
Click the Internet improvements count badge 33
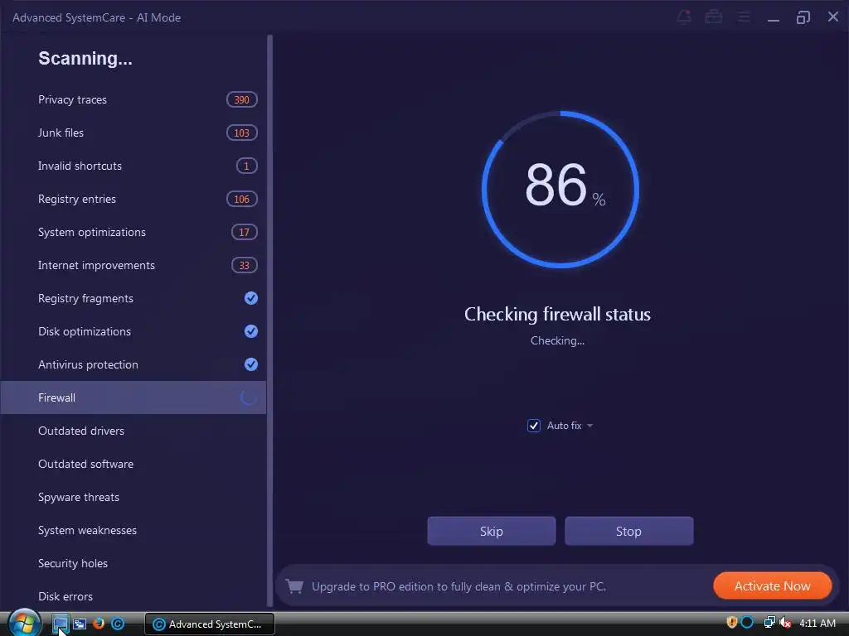[245, 265]
